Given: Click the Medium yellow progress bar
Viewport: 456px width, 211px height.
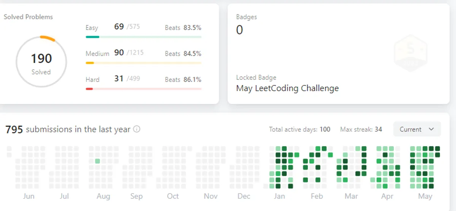Looking at the screenshot, I should 143,63.
